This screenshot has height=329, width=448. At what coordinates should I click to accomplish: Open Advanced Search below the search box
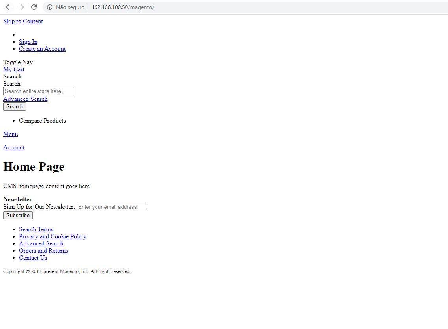click(x=25, y=99)
